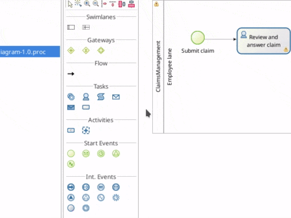Viewport: 291px width, 218px height.
Task: Select the Human task person icon
Action: [86, 97]
